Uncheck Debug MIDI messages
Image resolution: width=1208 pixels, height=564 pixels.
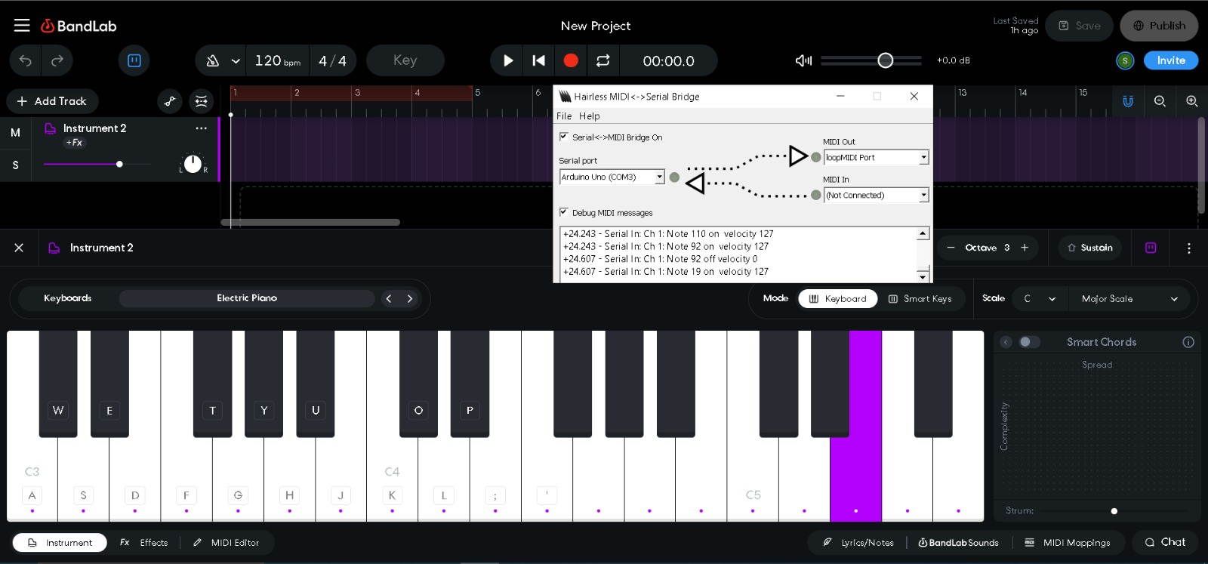tap(564, 212)
